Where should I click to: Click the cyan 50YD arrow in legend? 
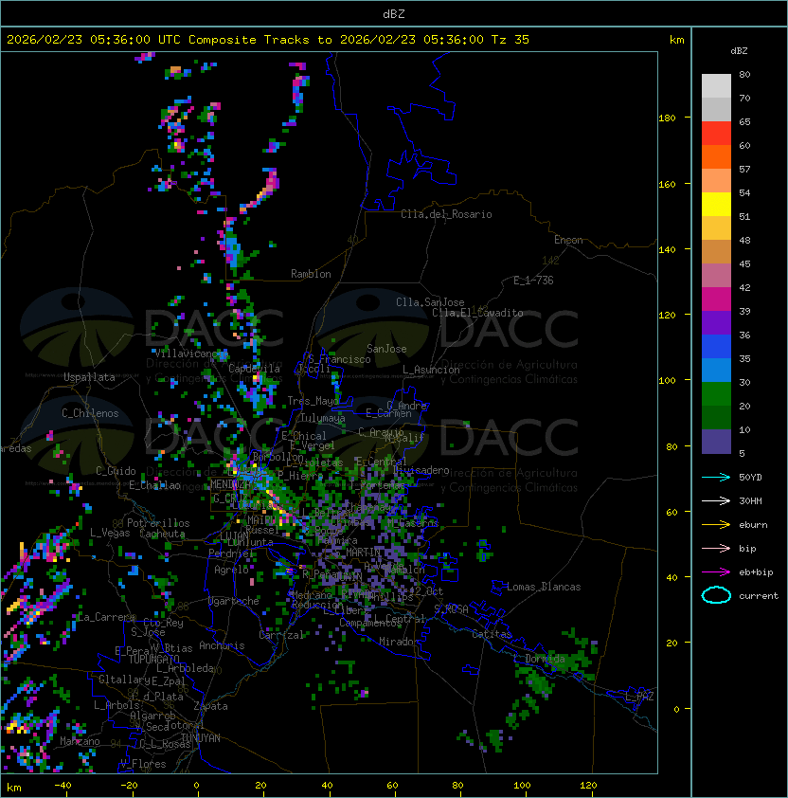pyautogui.click(x=716, y=478)
